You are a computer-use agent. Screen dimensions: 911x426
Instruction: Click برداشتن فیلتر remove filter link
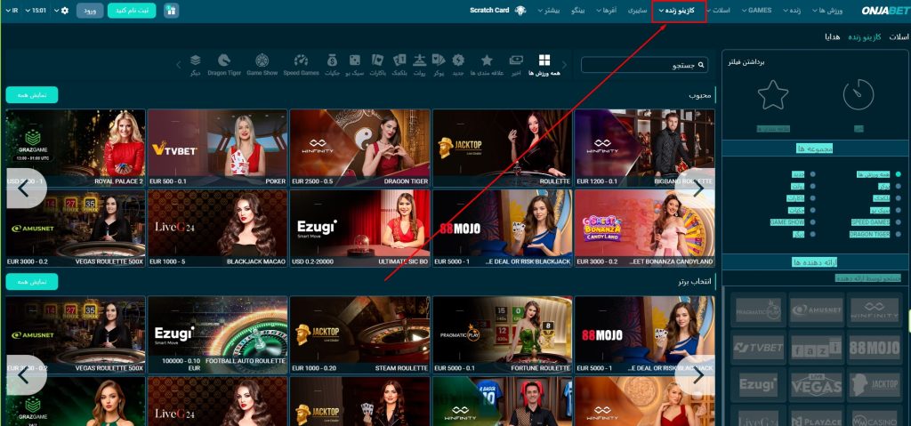tap(746, 61)
